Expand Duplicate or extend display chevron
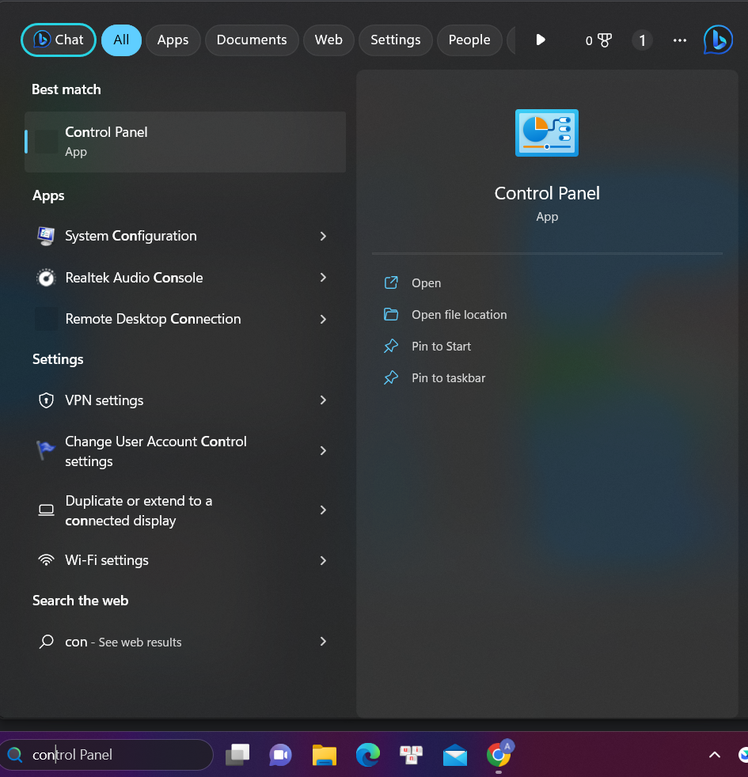The height and width of the screenshot is (777, 748). tap(323, 510)
